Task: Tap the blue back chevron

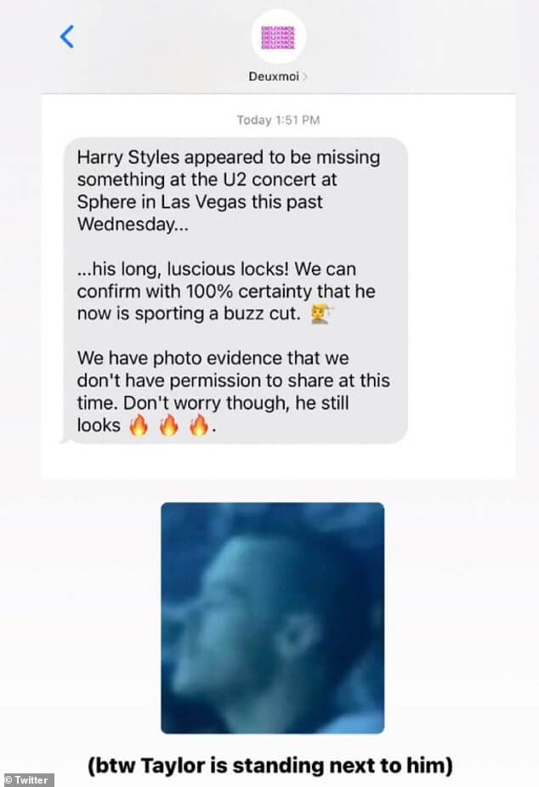Action: click(x=67, y=37)
